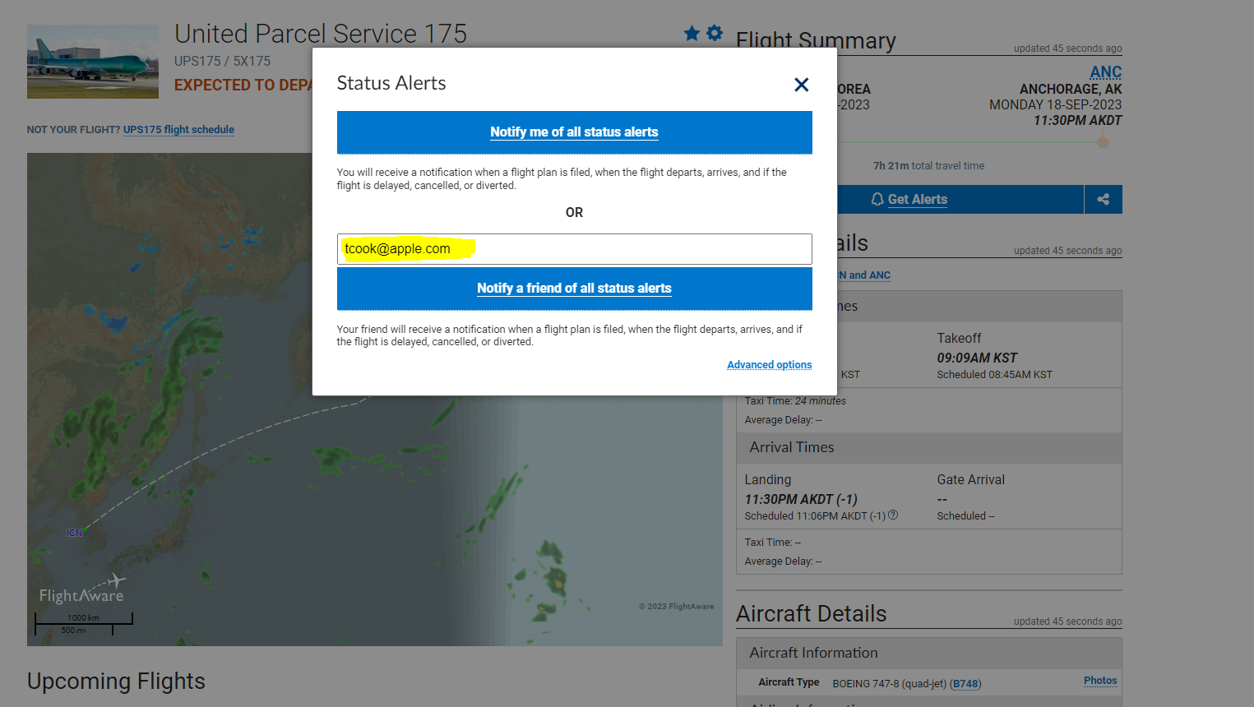Click ICN airport label on map
1254x707 pixels.
(74, 533)
